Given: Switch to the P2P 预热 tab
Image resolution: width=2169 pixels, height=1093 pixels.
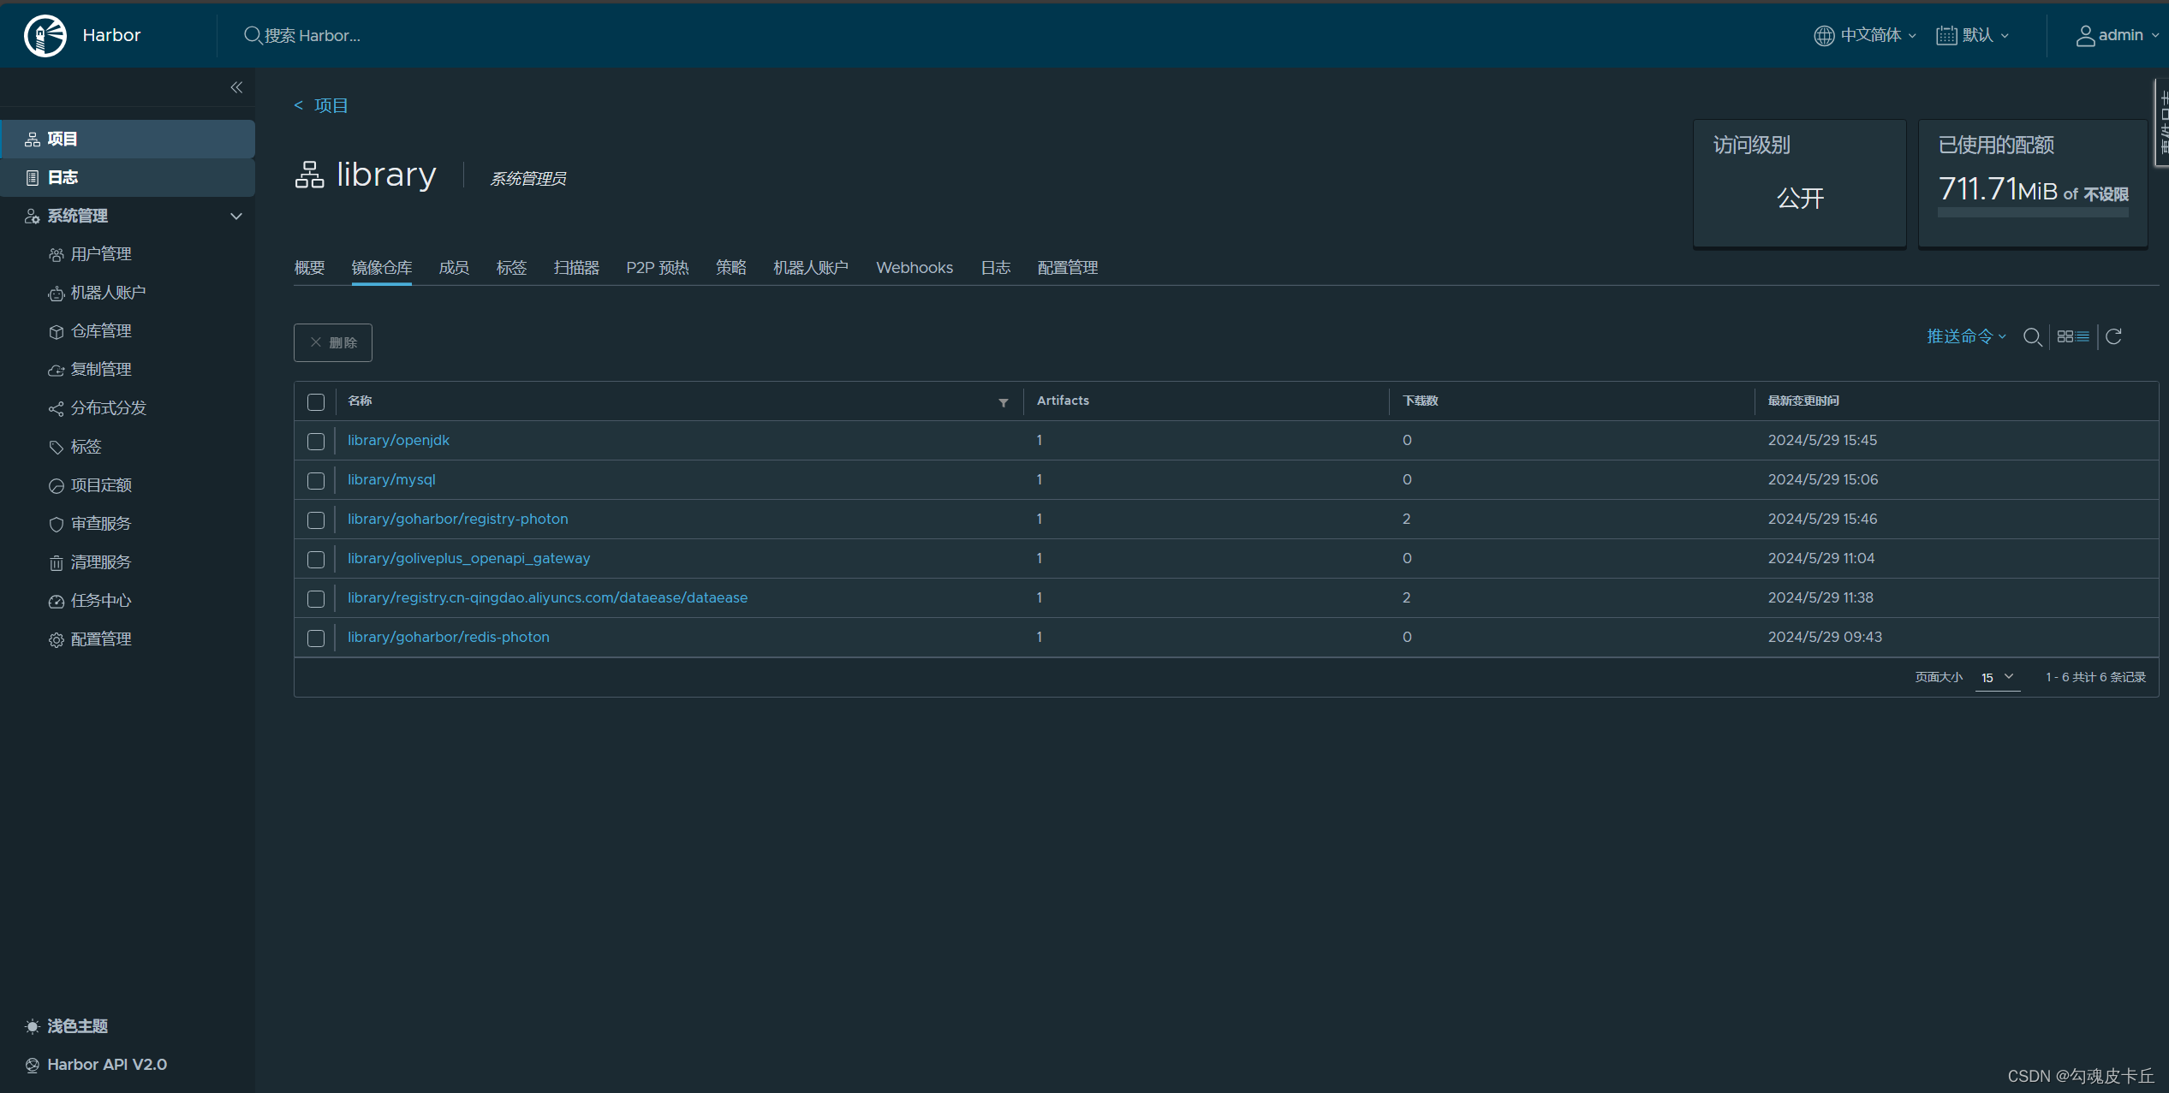Looking at the screenshot, I should 657,268.
